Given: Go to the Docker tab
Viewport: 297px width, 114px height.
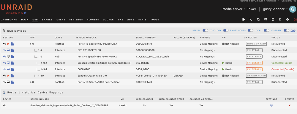Looking at the screenshot, I should [x=108, y=20].
